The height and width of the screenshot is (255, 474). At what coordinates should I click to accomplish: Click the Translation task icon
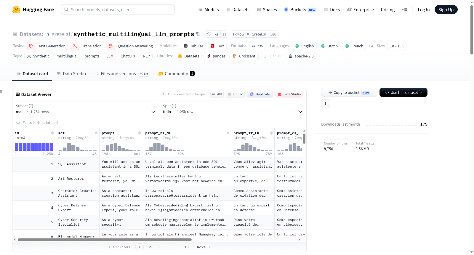(75, 46)
